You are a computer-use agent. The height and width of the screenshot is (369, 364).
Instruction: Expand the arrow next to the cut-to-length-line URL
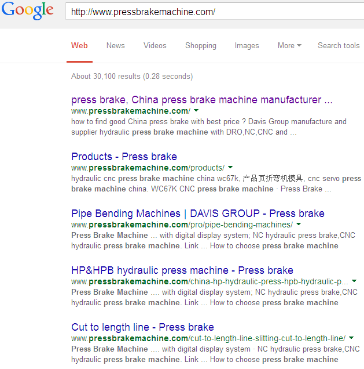click(351, 338)
